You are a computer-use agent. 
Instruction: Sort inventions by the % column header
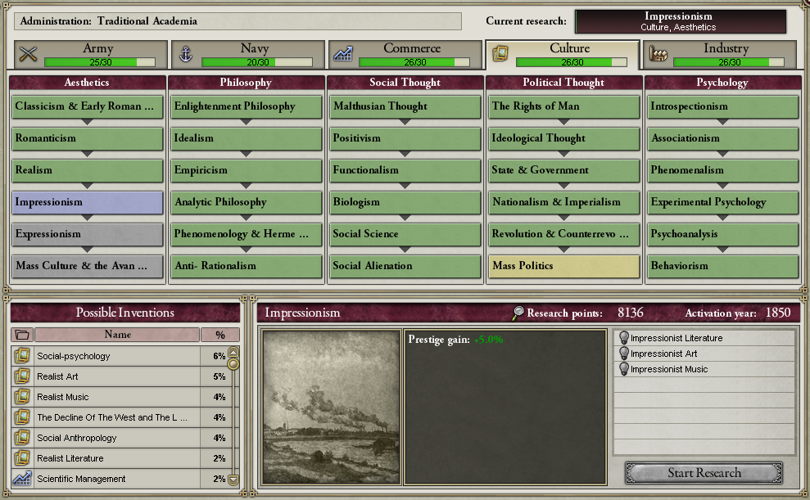click(x=220, y=335)
